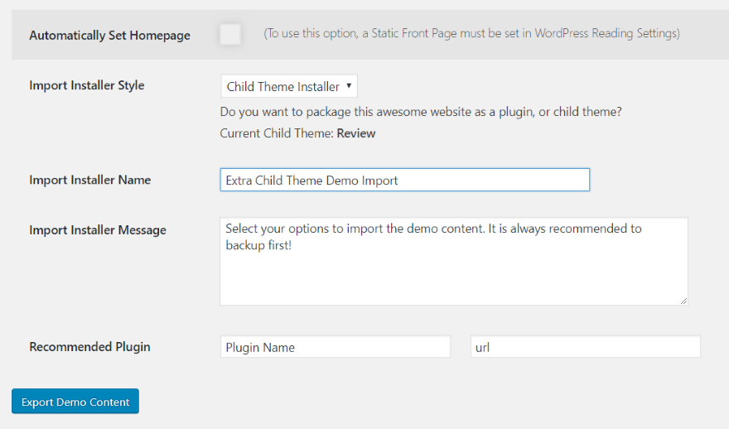Click the Plugin Name input field
The height and width of the screenshot is (429, 729).
click(x=335, y=347)
